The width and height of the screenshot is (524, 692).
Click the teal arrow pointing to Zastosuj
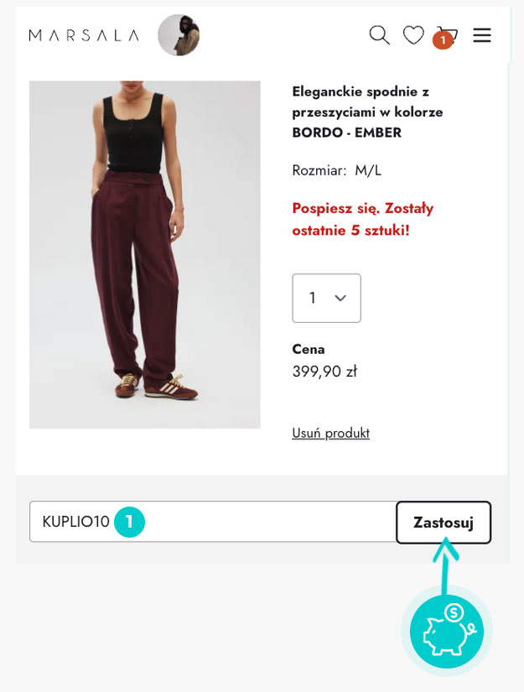pos(445,566)
